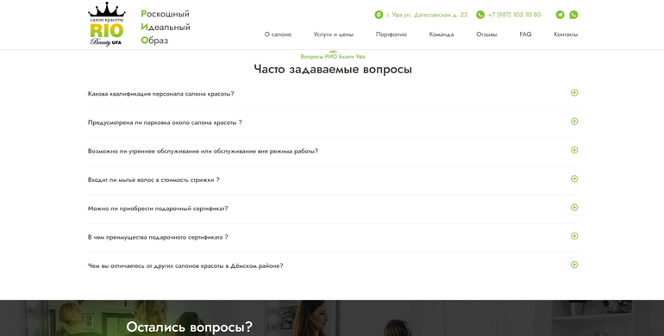The width and height of the screenshot is (664, 336).
Task: Click the subtitle Вопросы РИО Бьюти Уфа
Action: pyautogui.click(x=333, y=56)
